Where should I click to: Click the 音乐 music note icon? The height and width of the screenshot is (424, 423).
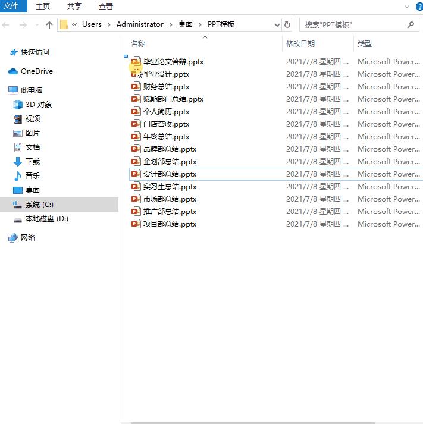(x=18, y=176)
